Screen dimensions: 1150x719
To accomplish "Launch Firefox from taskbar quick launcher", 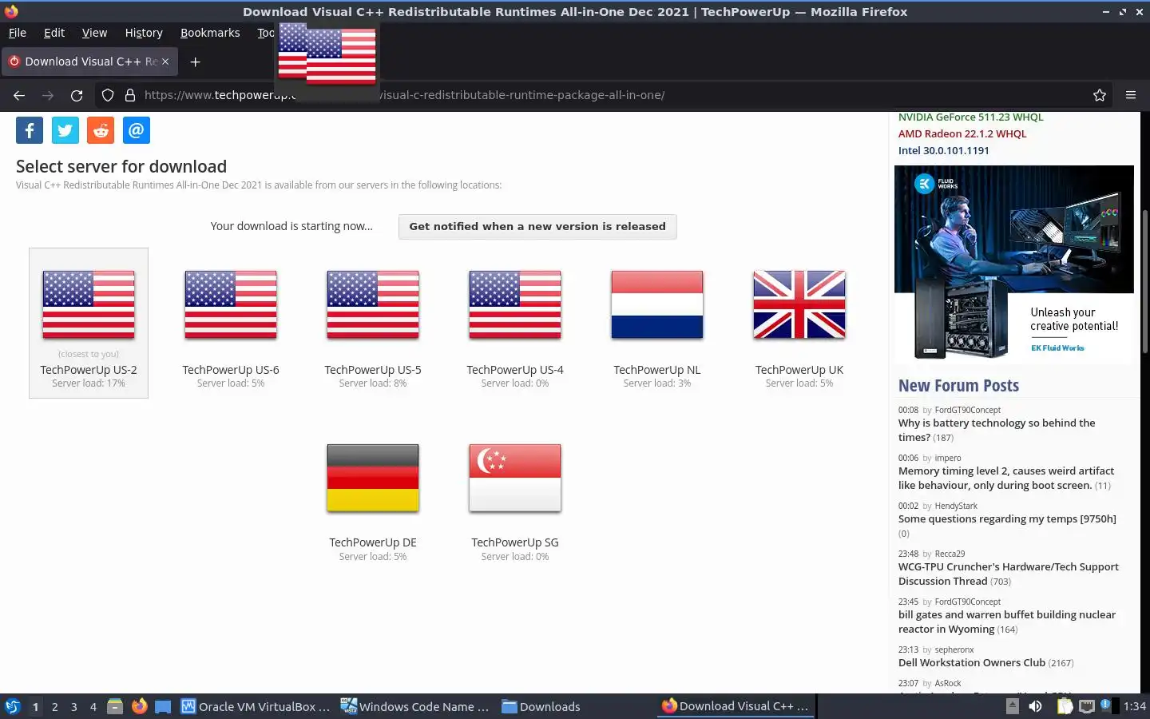I will [139, 706].
